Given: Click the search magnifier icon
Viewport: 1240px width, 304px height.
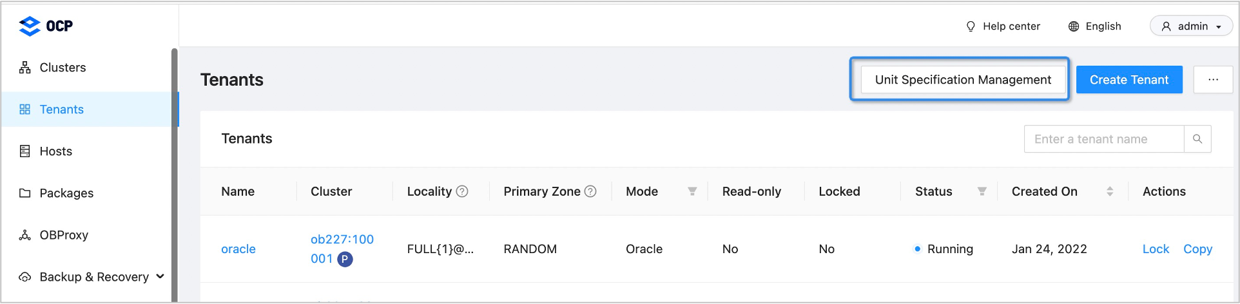Looking at the screenshot, I should pyautogui.click(x=1197, y=139).
